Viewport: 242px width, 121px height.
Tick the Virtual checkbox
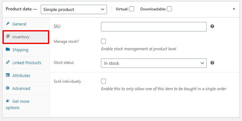(132, 9)
